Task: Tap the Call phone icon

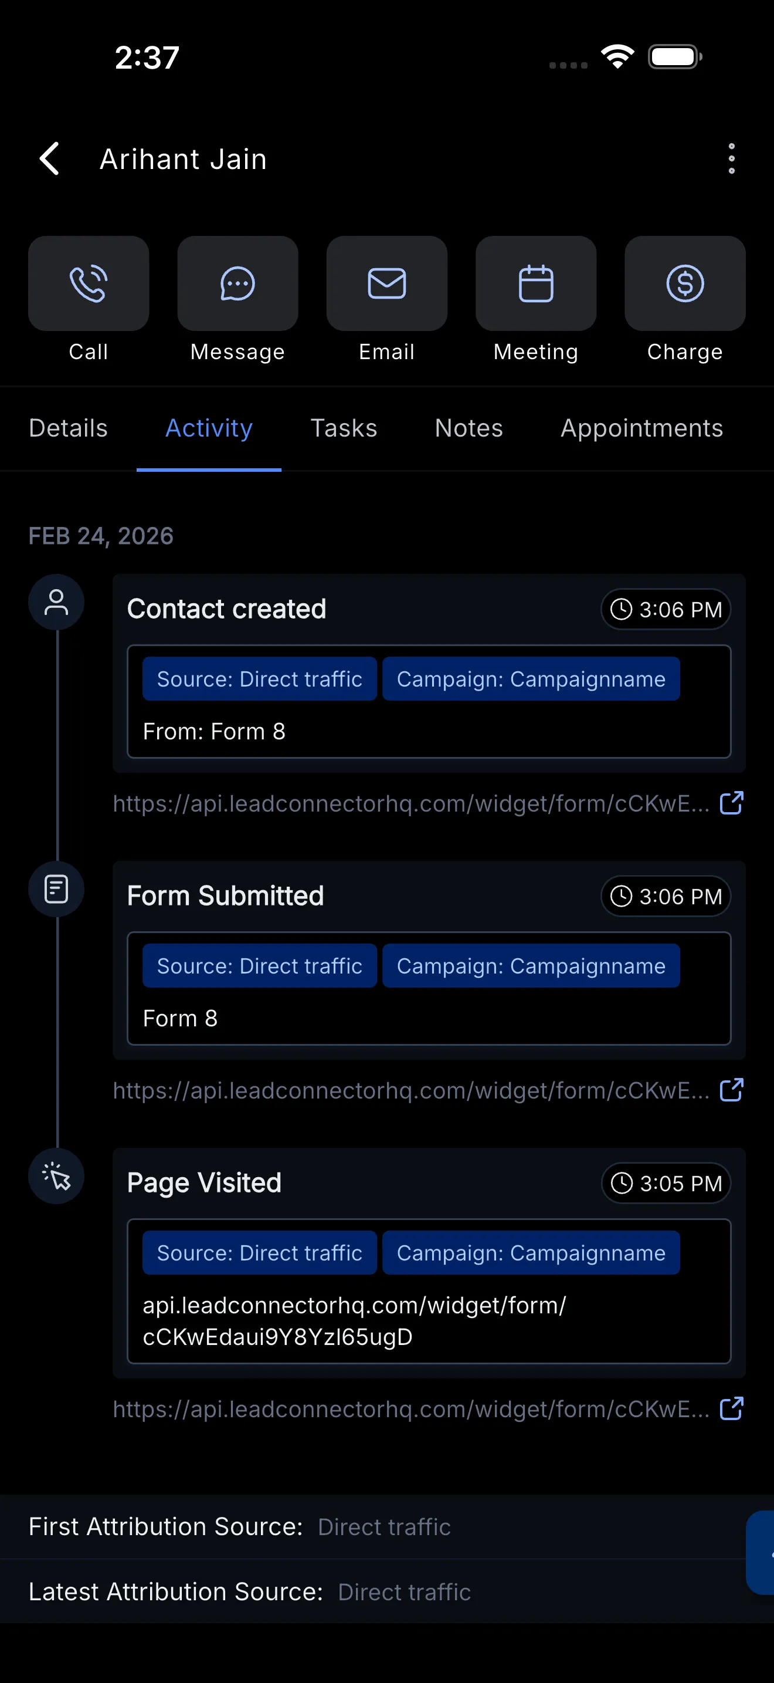Action: tap(89, 283)
